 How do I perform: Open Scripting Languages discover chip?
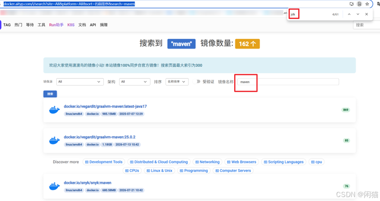(x=283, y=162)
